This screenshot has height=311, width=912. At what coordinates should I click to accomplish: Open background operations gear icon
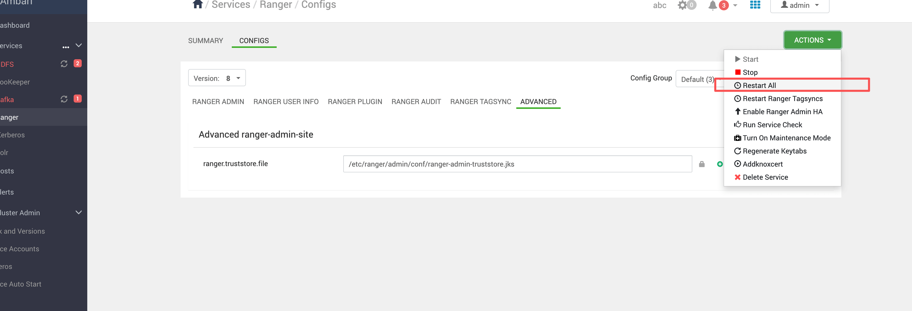[x=682, y=5]
